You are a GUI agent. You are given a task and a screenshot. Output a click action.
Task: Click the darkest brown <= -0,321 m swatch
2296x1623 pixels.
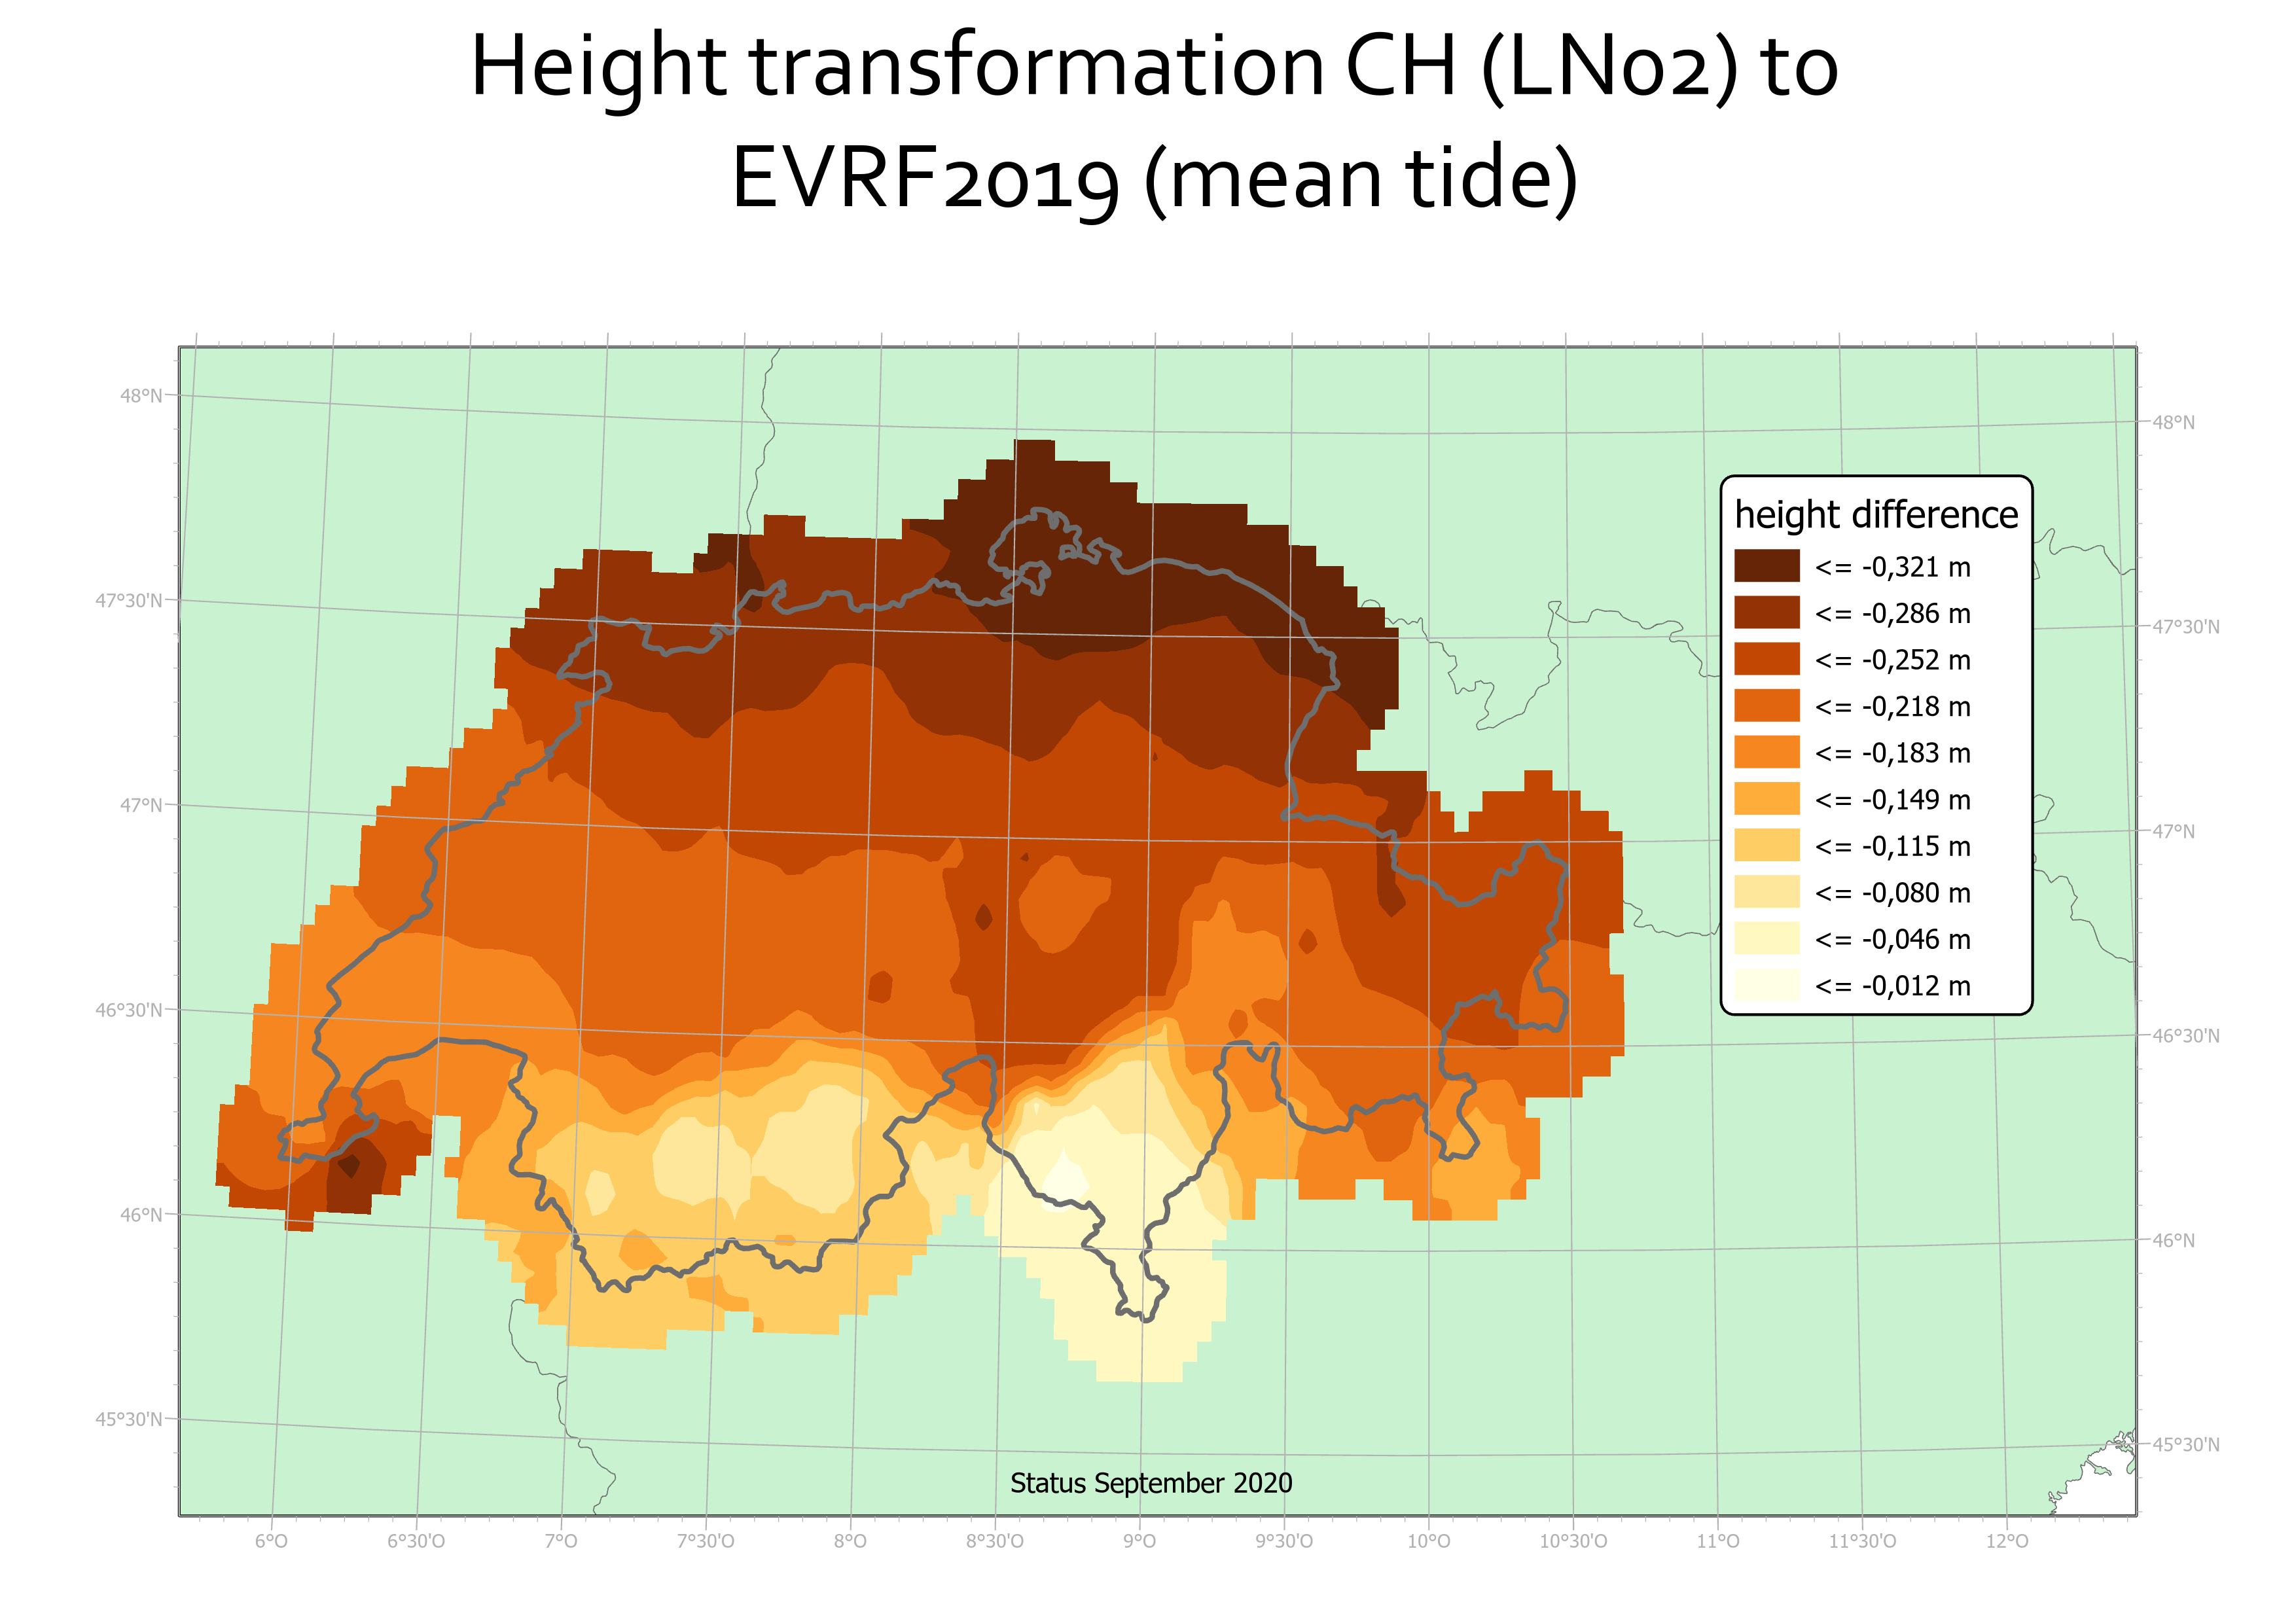[x=1766, y=566]
